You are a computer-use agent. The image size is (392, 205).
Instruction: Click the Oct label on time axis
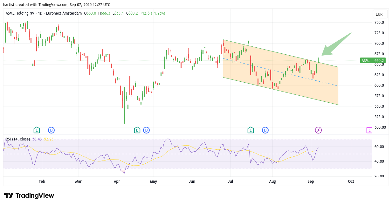[x=351, y=181]
